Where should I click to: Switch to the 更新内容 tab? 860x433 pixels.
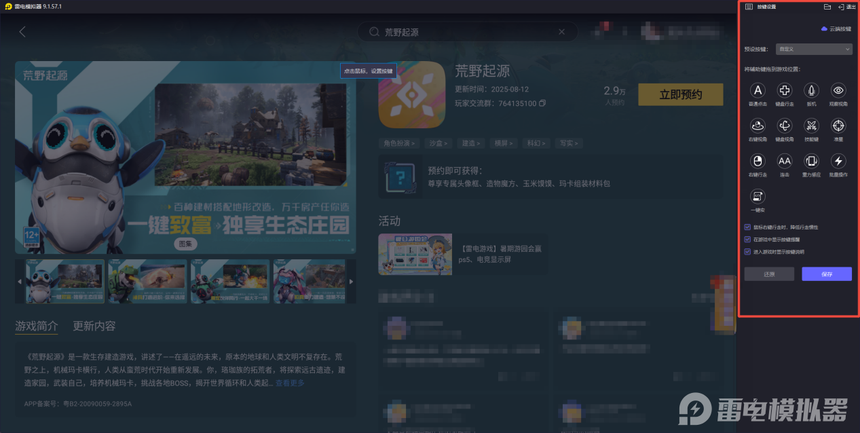point(94,326)
